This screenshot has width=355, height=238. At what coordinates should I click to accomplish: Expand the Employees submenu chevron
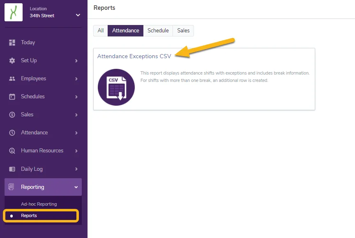76,79
